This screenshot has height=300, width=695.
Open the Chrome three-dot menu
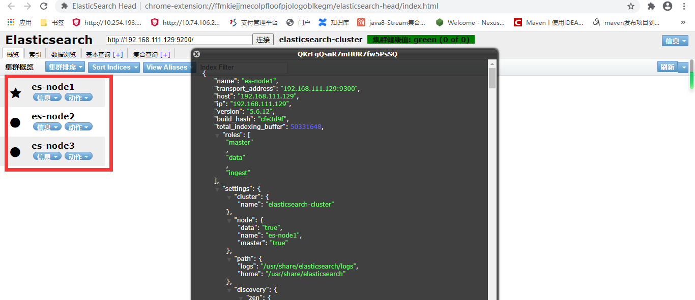coord(684,6)
